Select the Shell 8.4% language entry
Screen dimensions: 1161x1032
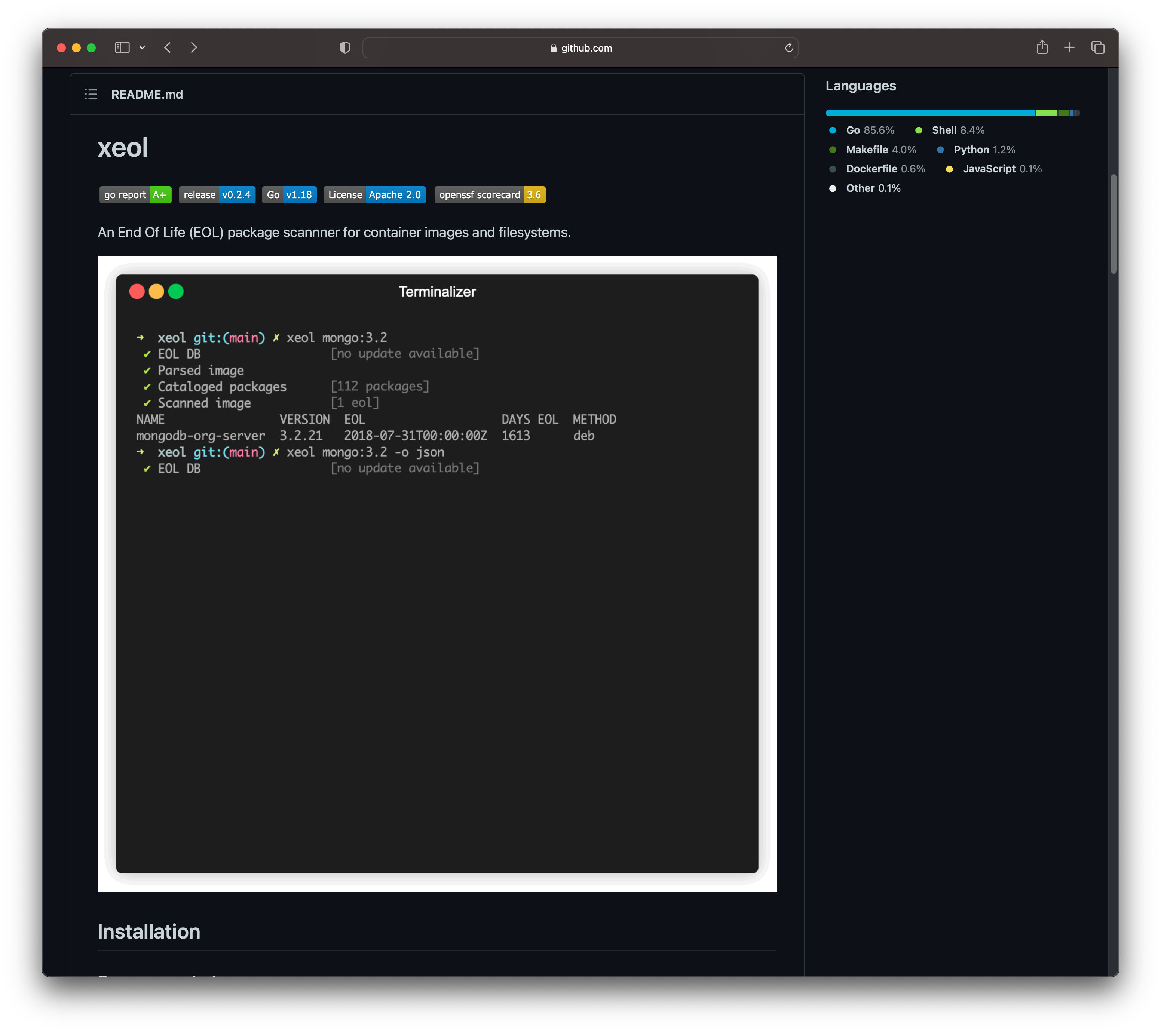pos(950,130)
